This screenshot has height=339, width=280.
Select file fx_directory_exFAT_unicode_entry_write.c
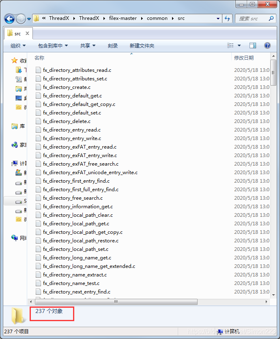click(90, 173)
